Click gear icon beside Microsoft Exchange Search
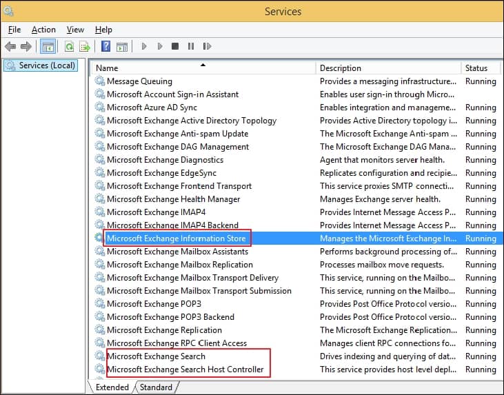Image resolution: width=504 pixels, height=395 pixels. click(x=100, y=356)
